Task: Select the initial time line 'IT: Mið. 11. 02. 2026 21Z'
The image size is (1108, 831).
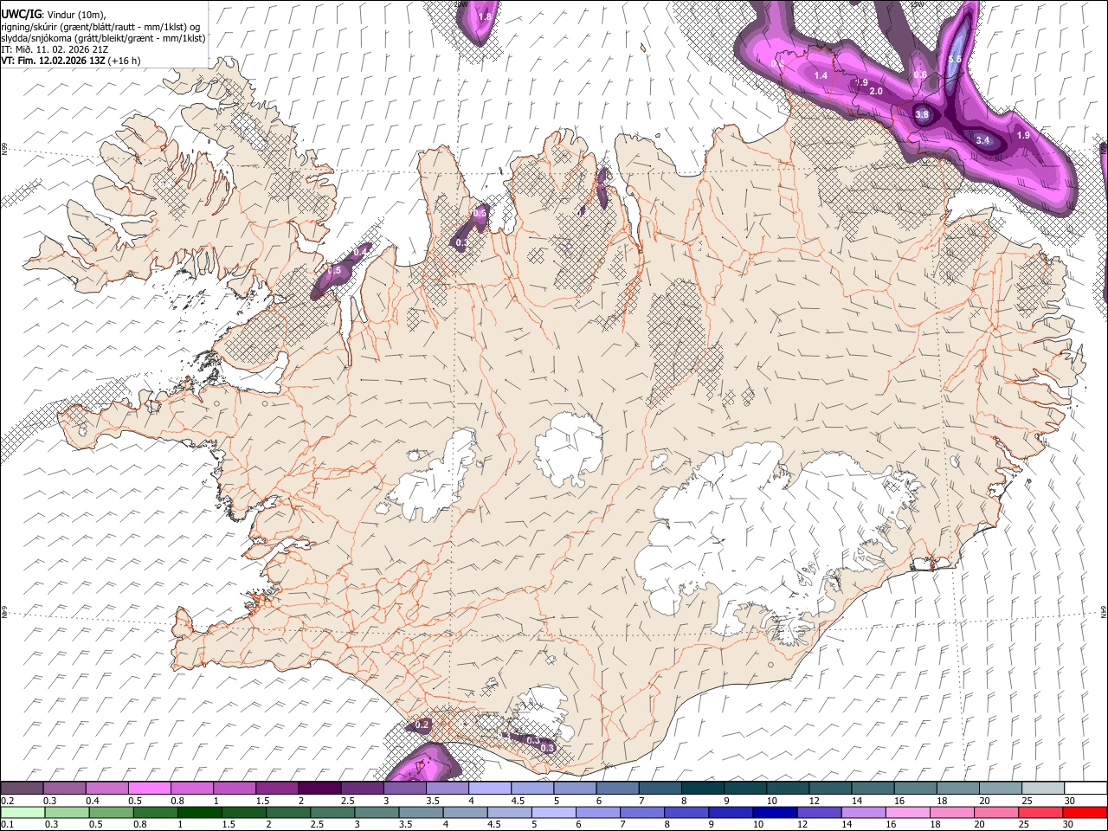Action: 55,49
